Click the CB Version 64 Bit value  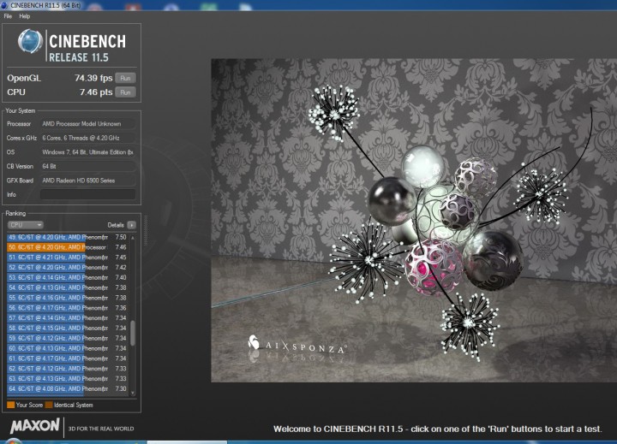point(87,166)
